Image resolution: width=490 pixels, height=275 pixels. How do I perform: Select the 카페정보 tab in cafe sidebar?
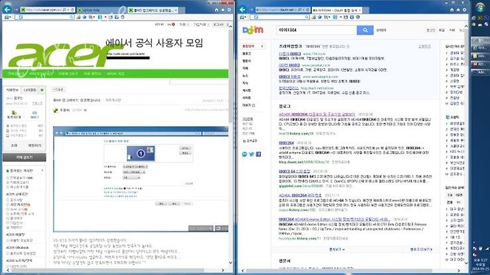(x=12, y=90)
